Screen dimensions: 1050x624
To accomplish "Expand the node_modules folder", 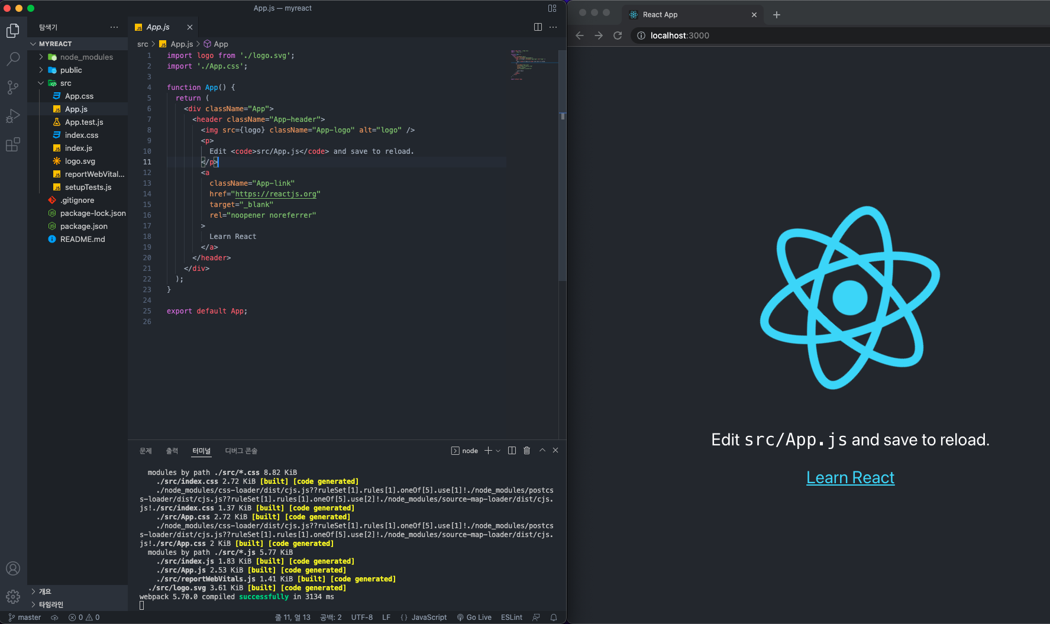I will (x=77, y=57).
